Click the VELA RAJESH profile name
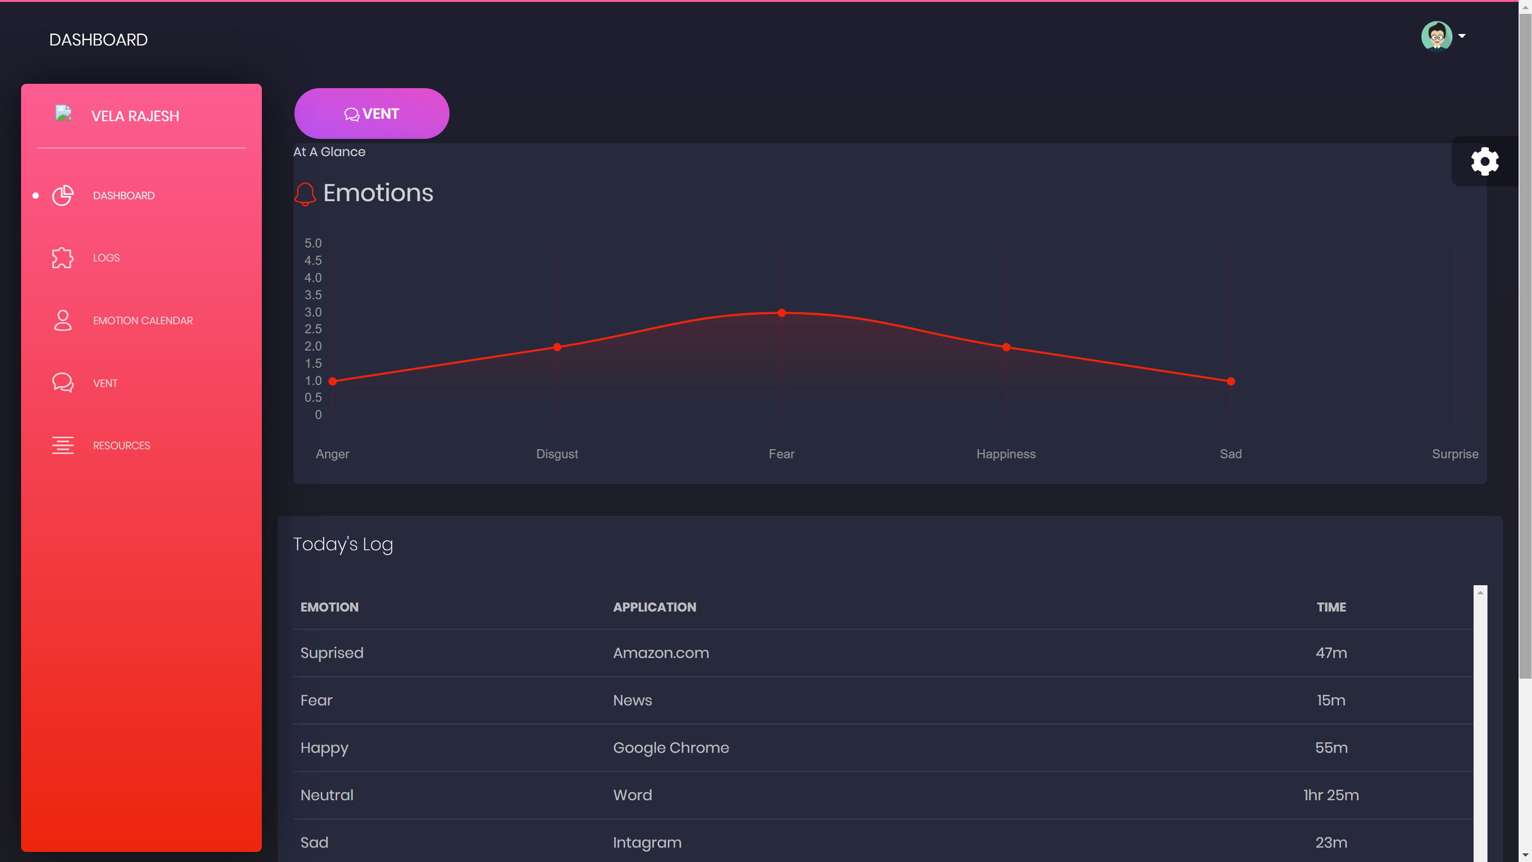 pos(135,116)
